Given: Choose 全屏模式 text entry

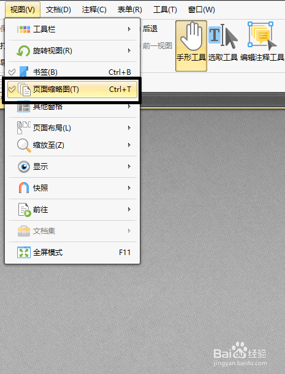Looking at the screenshot, I should pos(48,253).
